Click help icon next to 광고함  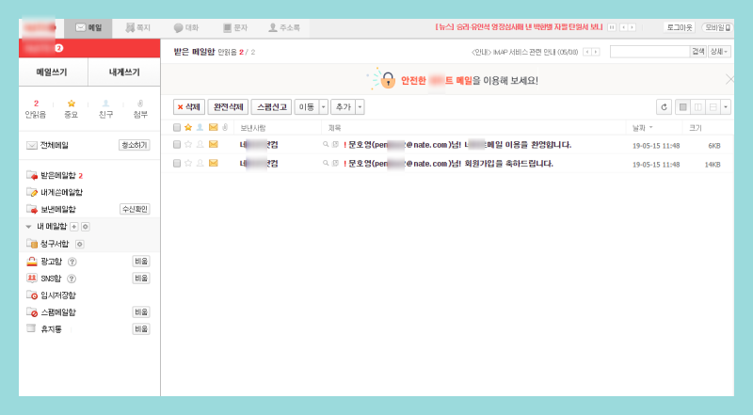coord(72,262)
